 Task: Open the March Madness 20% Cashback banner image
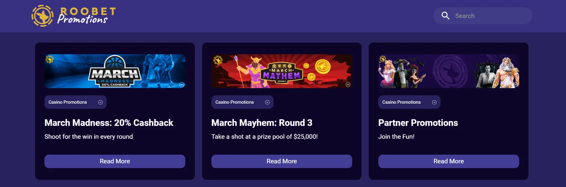(x=115, y=71)
